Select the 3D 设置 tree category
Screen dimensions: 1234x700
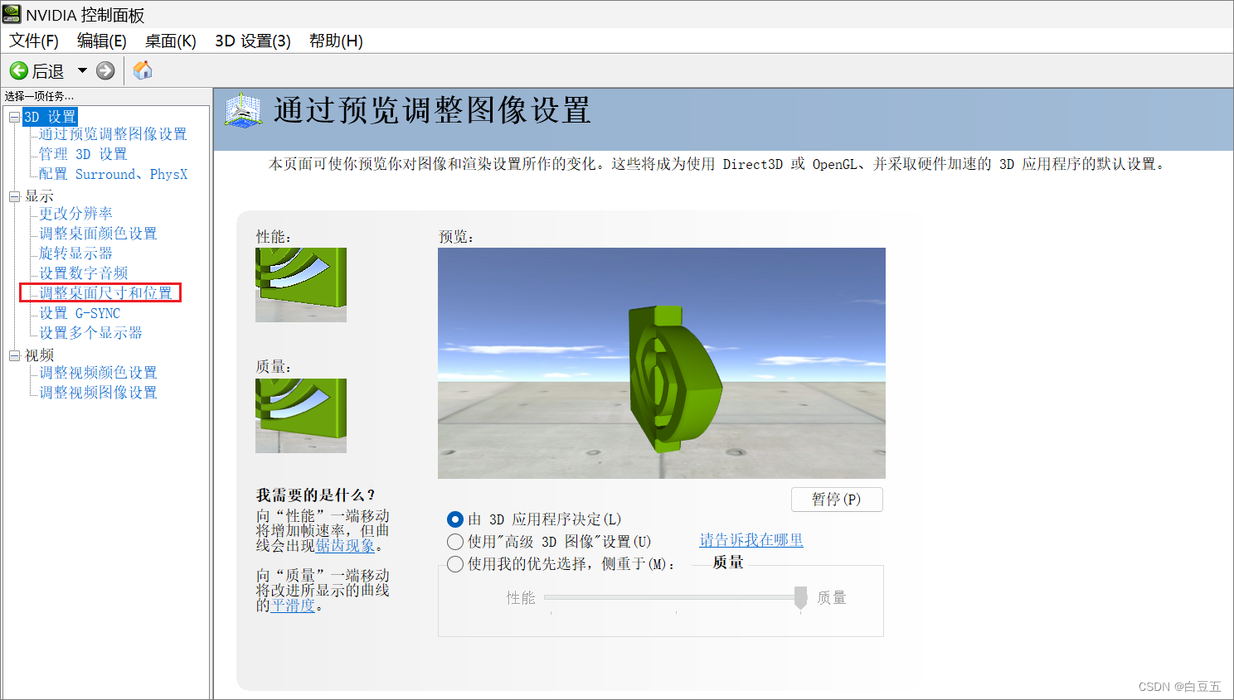pyautogui.click(x=50, y=117)
